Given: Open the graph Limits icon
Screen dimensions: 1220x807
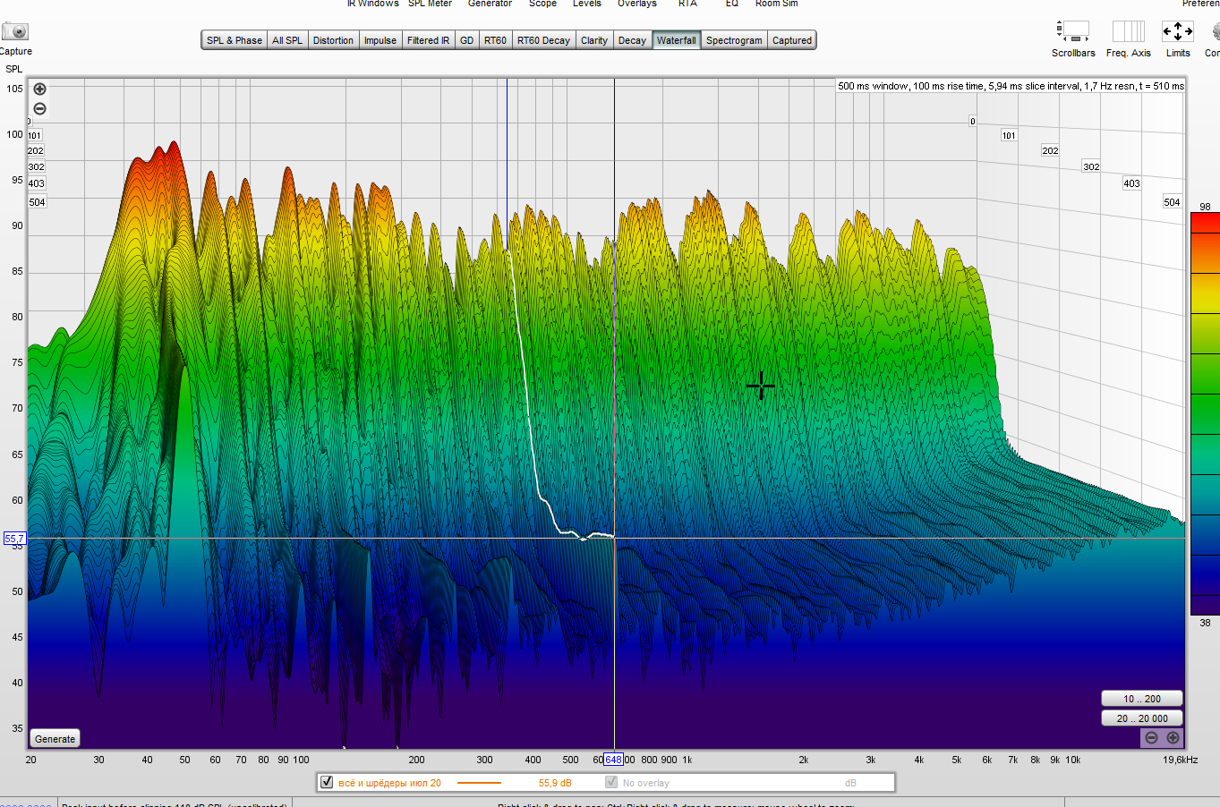Looking at the screenshot, I should coord(1177,31).
